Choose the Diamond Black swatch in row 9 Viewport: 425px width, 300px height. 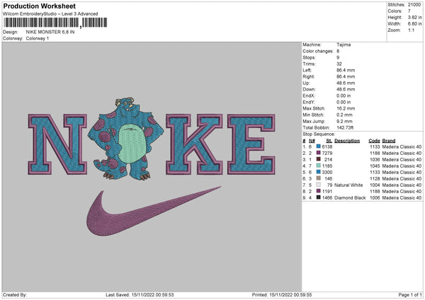[x=319, y=197]
